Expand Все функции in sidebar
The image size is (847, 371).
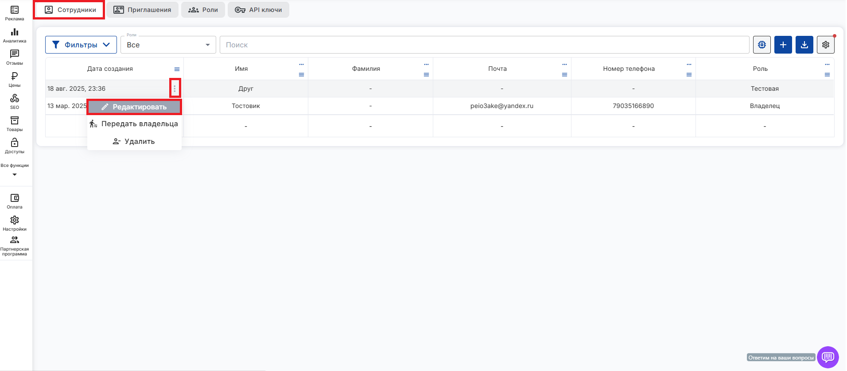15,170
